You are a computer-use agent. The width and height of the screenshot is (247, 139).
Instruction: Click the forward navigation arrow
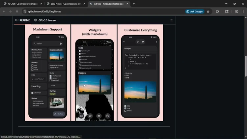pos(10,11)
